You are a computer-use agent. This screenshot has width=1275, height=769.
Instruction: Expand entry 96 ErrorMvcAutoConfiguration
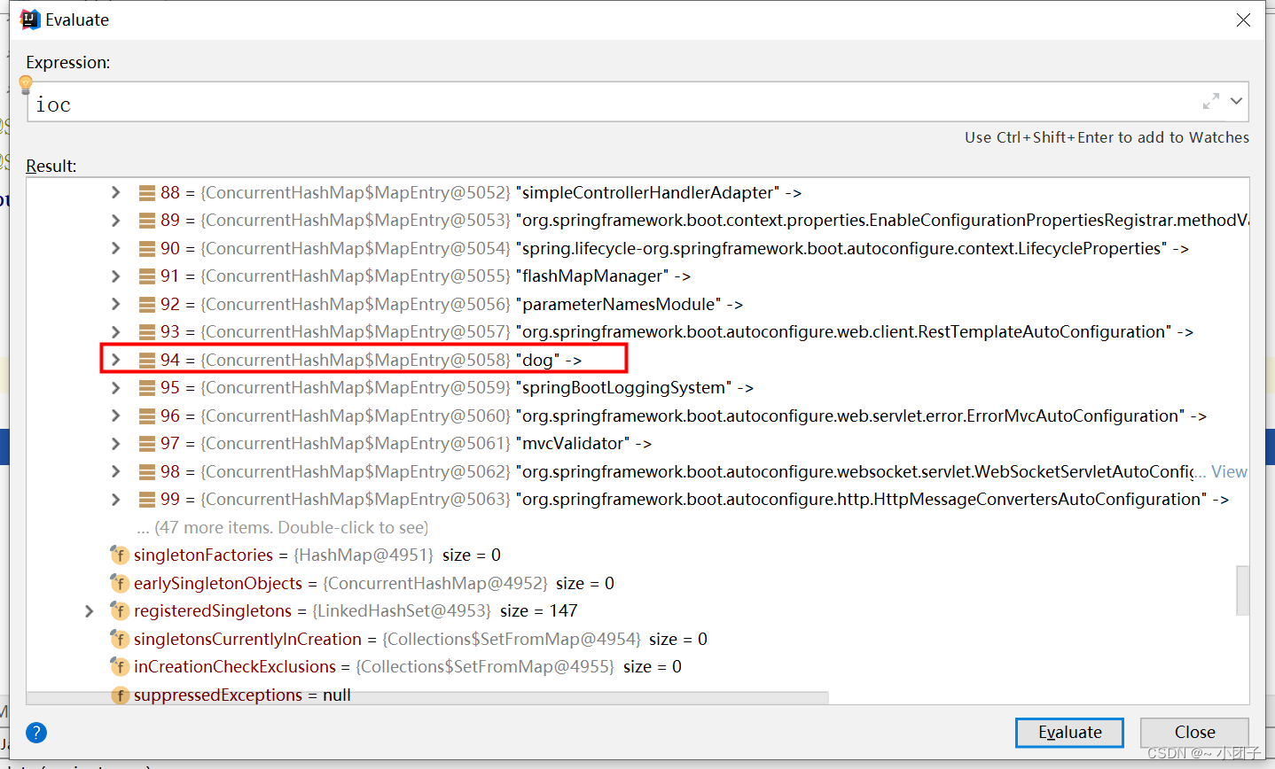[115, 416]
